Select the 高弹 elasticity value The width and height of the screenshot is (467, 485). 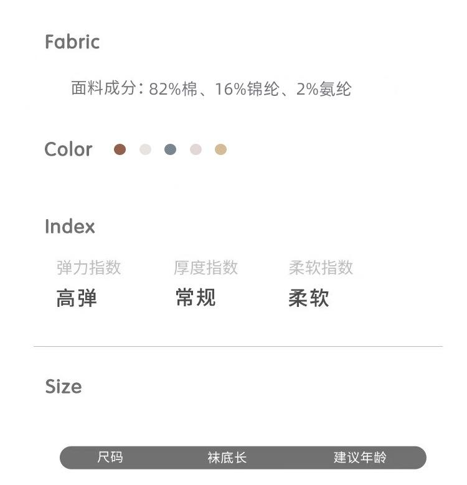click(x=77, y=299)
